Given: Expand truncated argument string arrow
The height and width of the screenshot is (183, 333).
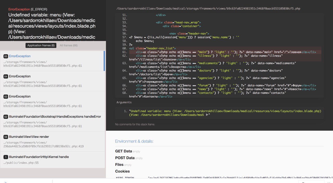Looking at the screenshot, I should 207,115.
